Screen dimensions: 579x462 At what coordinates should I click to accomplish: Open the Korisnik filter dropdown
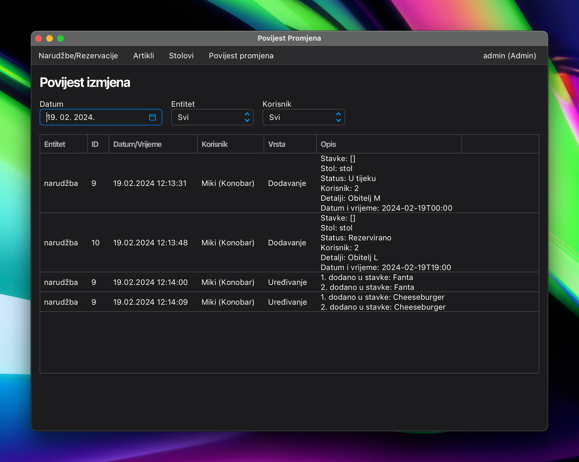pos(303,117)
